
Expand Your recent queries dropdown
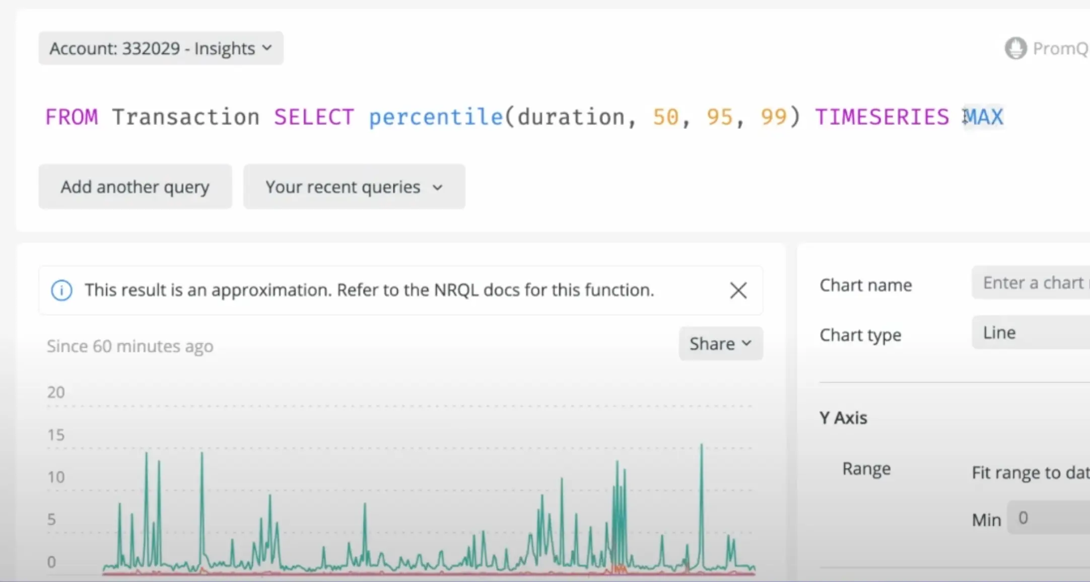(x=354, y=187)
